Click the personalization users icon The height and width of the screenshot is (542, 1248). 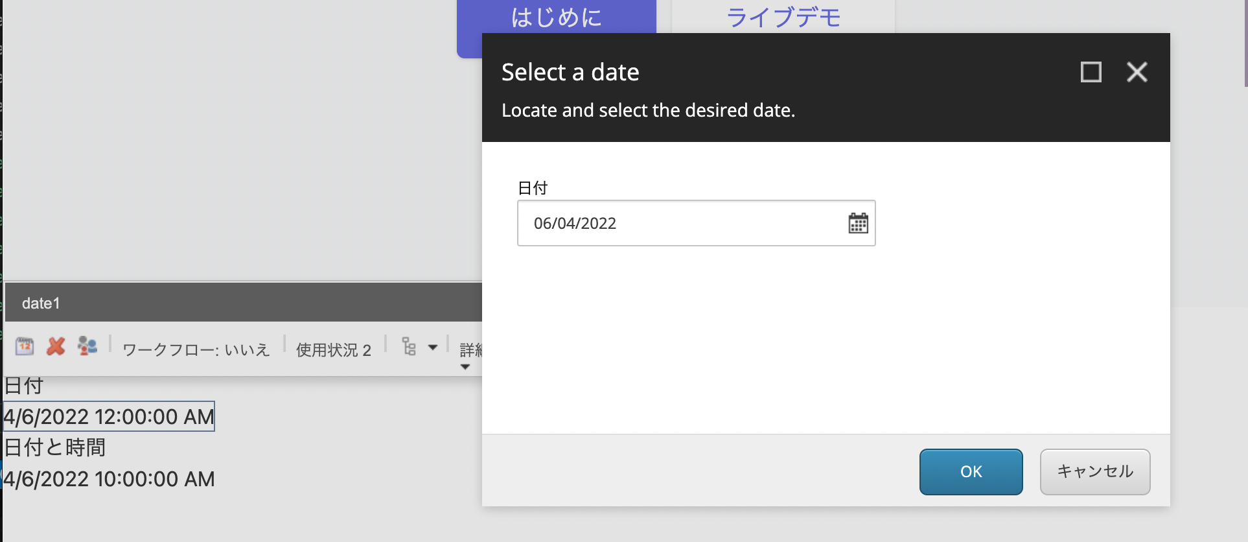(x=87, y=346)
